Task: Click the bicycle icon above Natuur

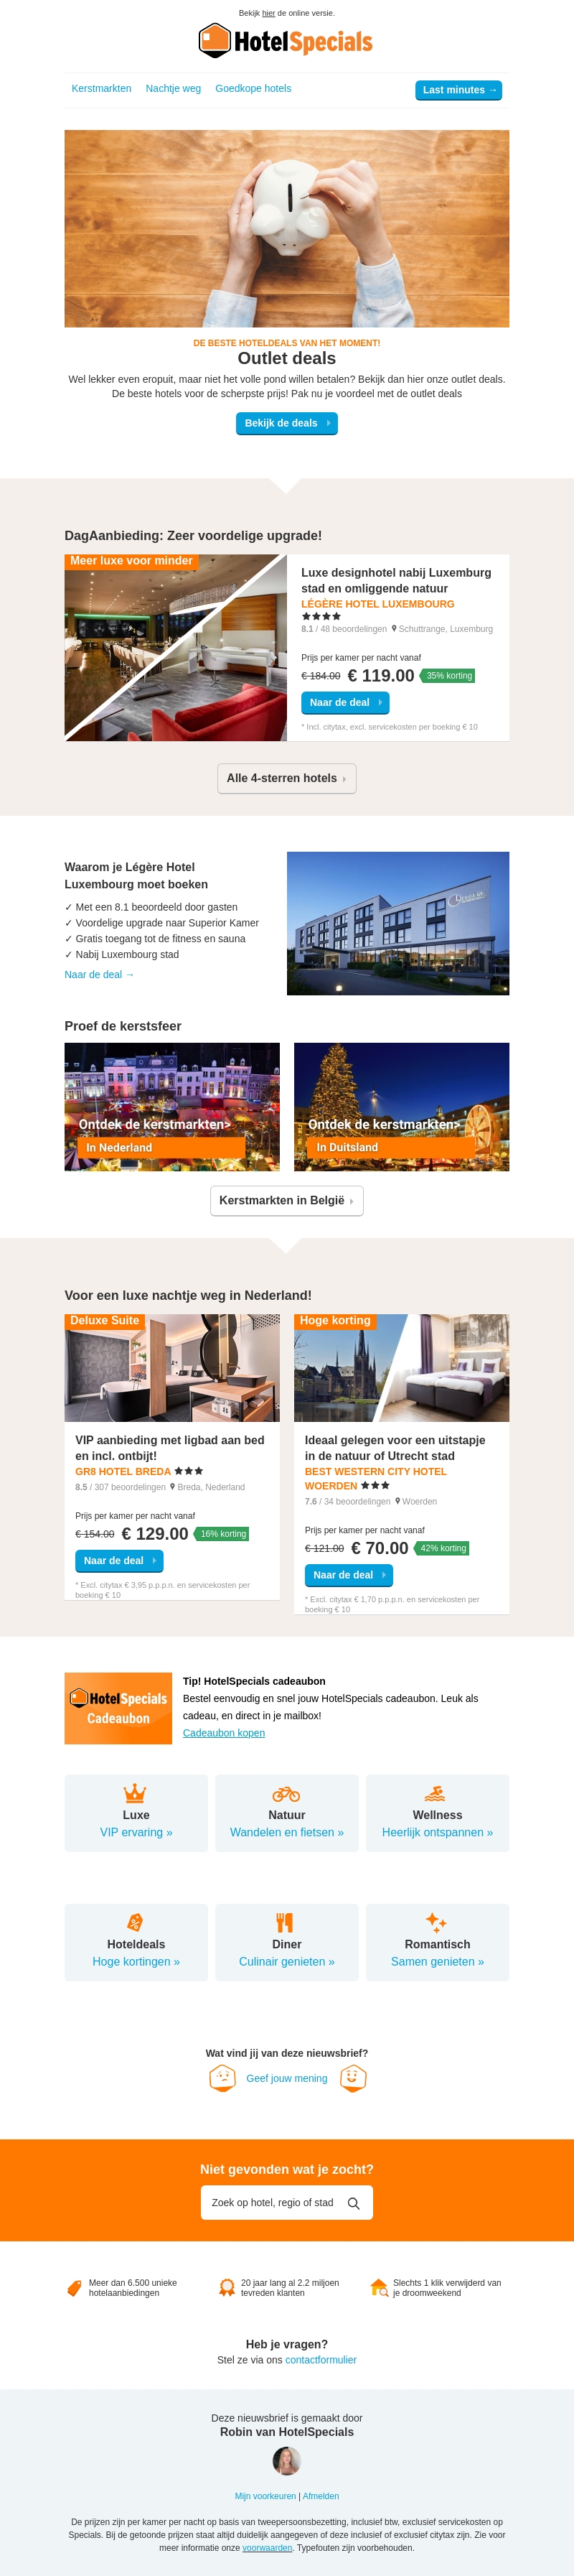Action: tap(286, 1793)
